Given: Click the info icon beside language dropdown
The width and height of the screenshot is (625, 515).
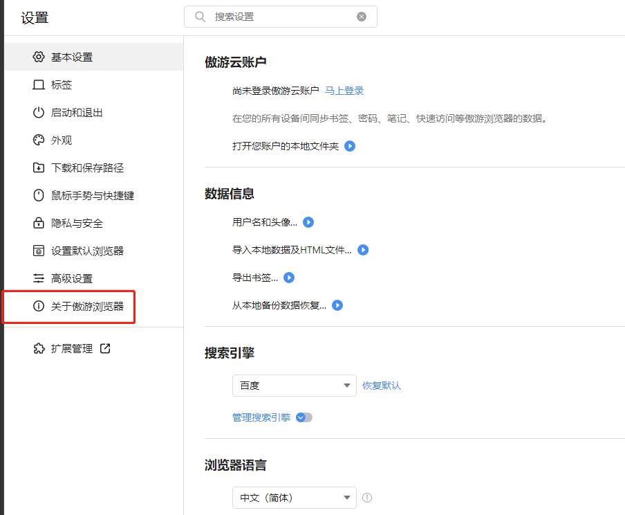Looking at the screenshot, I should tap(366, 498).
